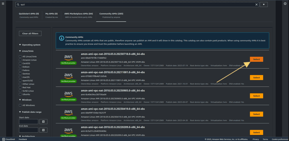Check the CentOS filter
The height and width of the screenshot is (141, 289).
pyautogui.click(x=20, y=63)
